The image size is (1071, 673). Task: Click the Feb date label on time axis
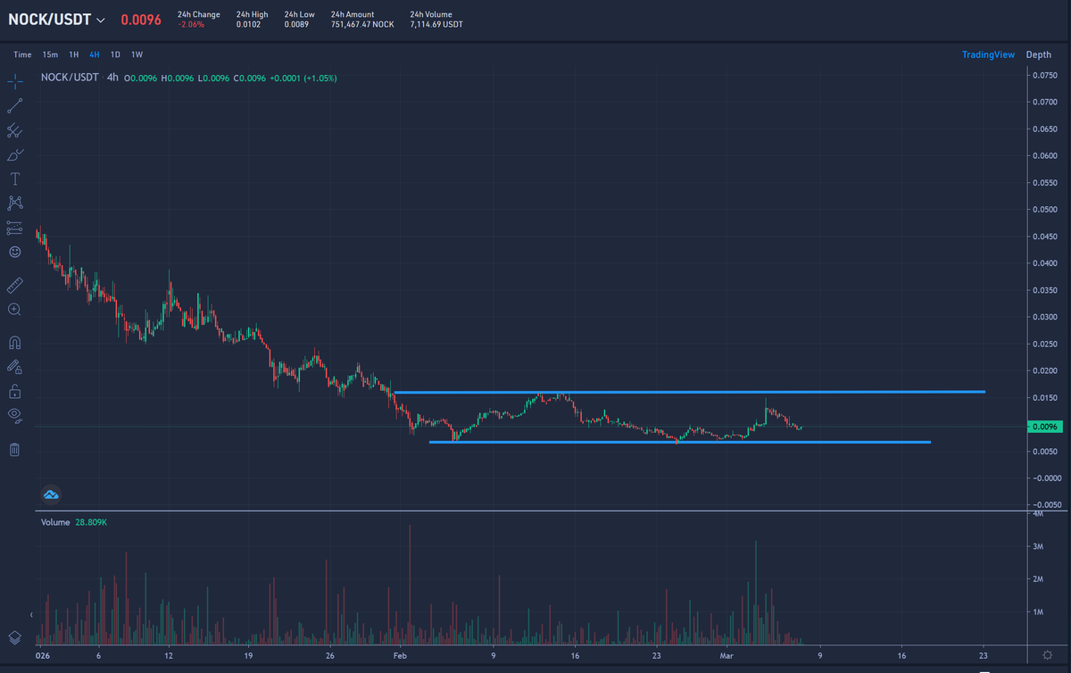coord(400,655)
